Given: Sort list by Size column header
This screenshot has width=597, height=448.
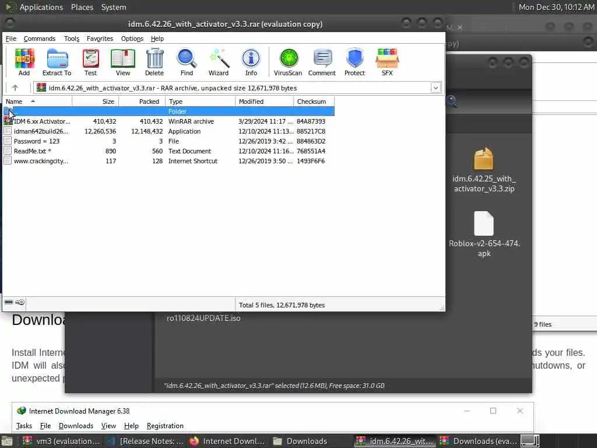Looking at the screenshot, I should (x=95, y=101).
